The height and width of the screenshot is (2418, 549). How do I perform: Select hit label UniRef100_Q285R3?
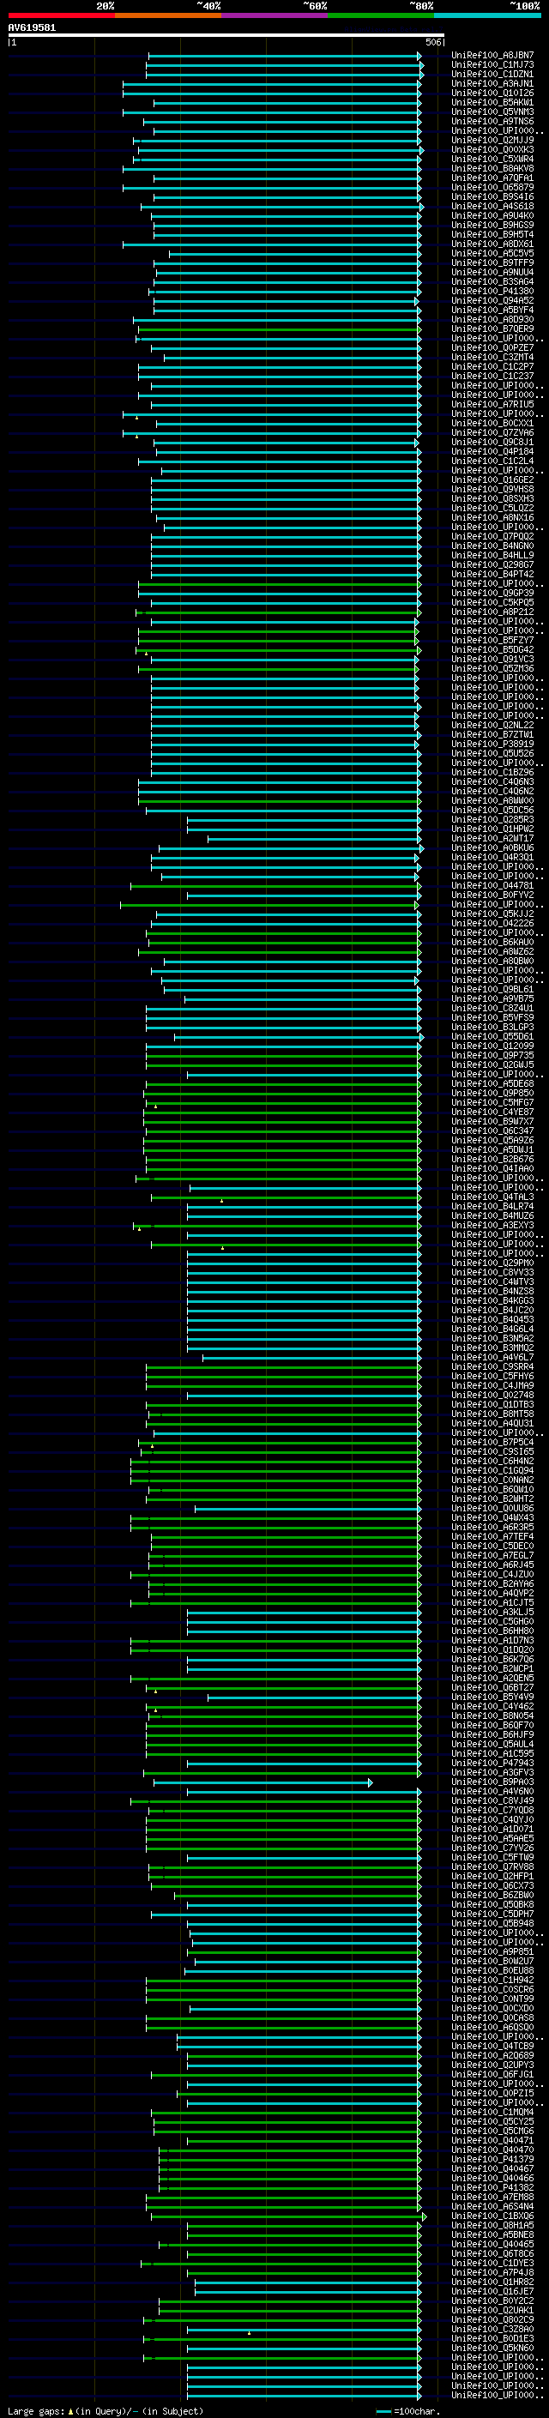(492, 819)
